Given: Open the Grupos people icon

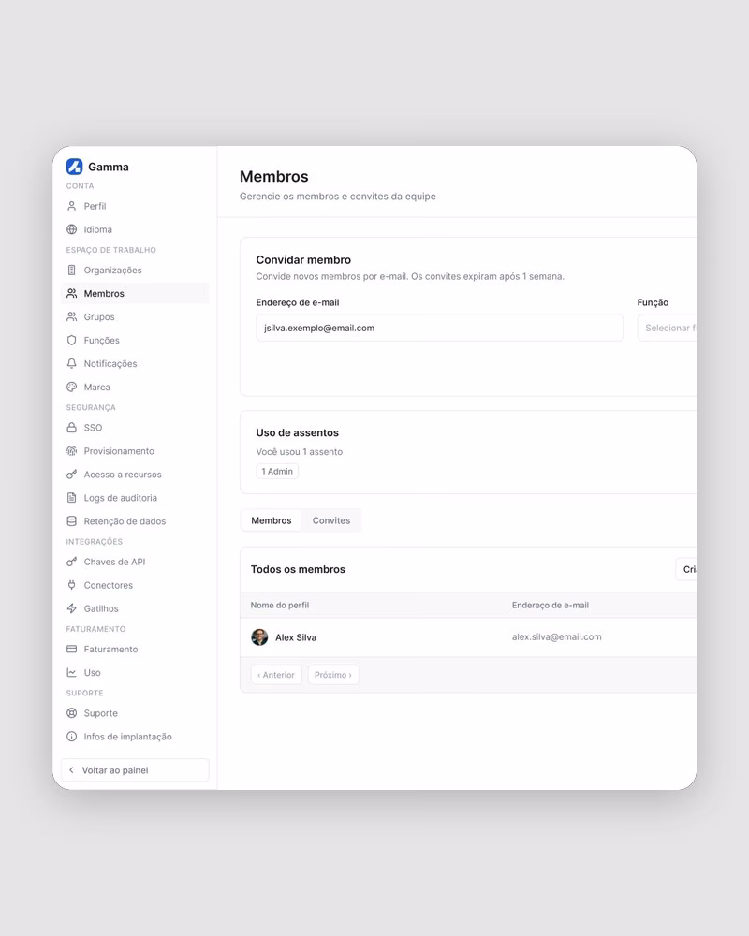Looking at the screenshot, I should point(72,316).
